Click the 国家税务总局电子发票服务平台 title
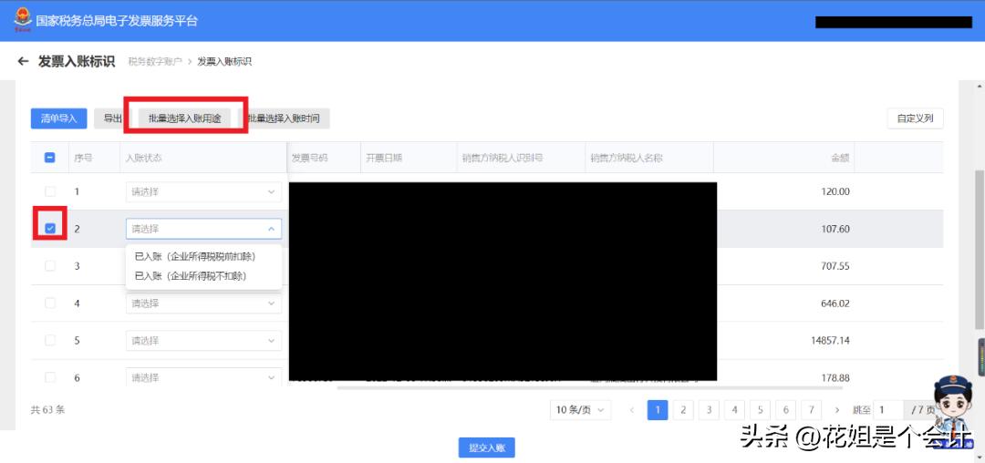 (117, 21)
